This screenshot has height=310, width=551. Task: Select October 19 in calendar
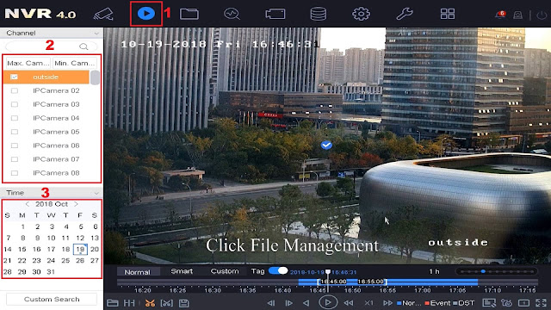point(80,249)
